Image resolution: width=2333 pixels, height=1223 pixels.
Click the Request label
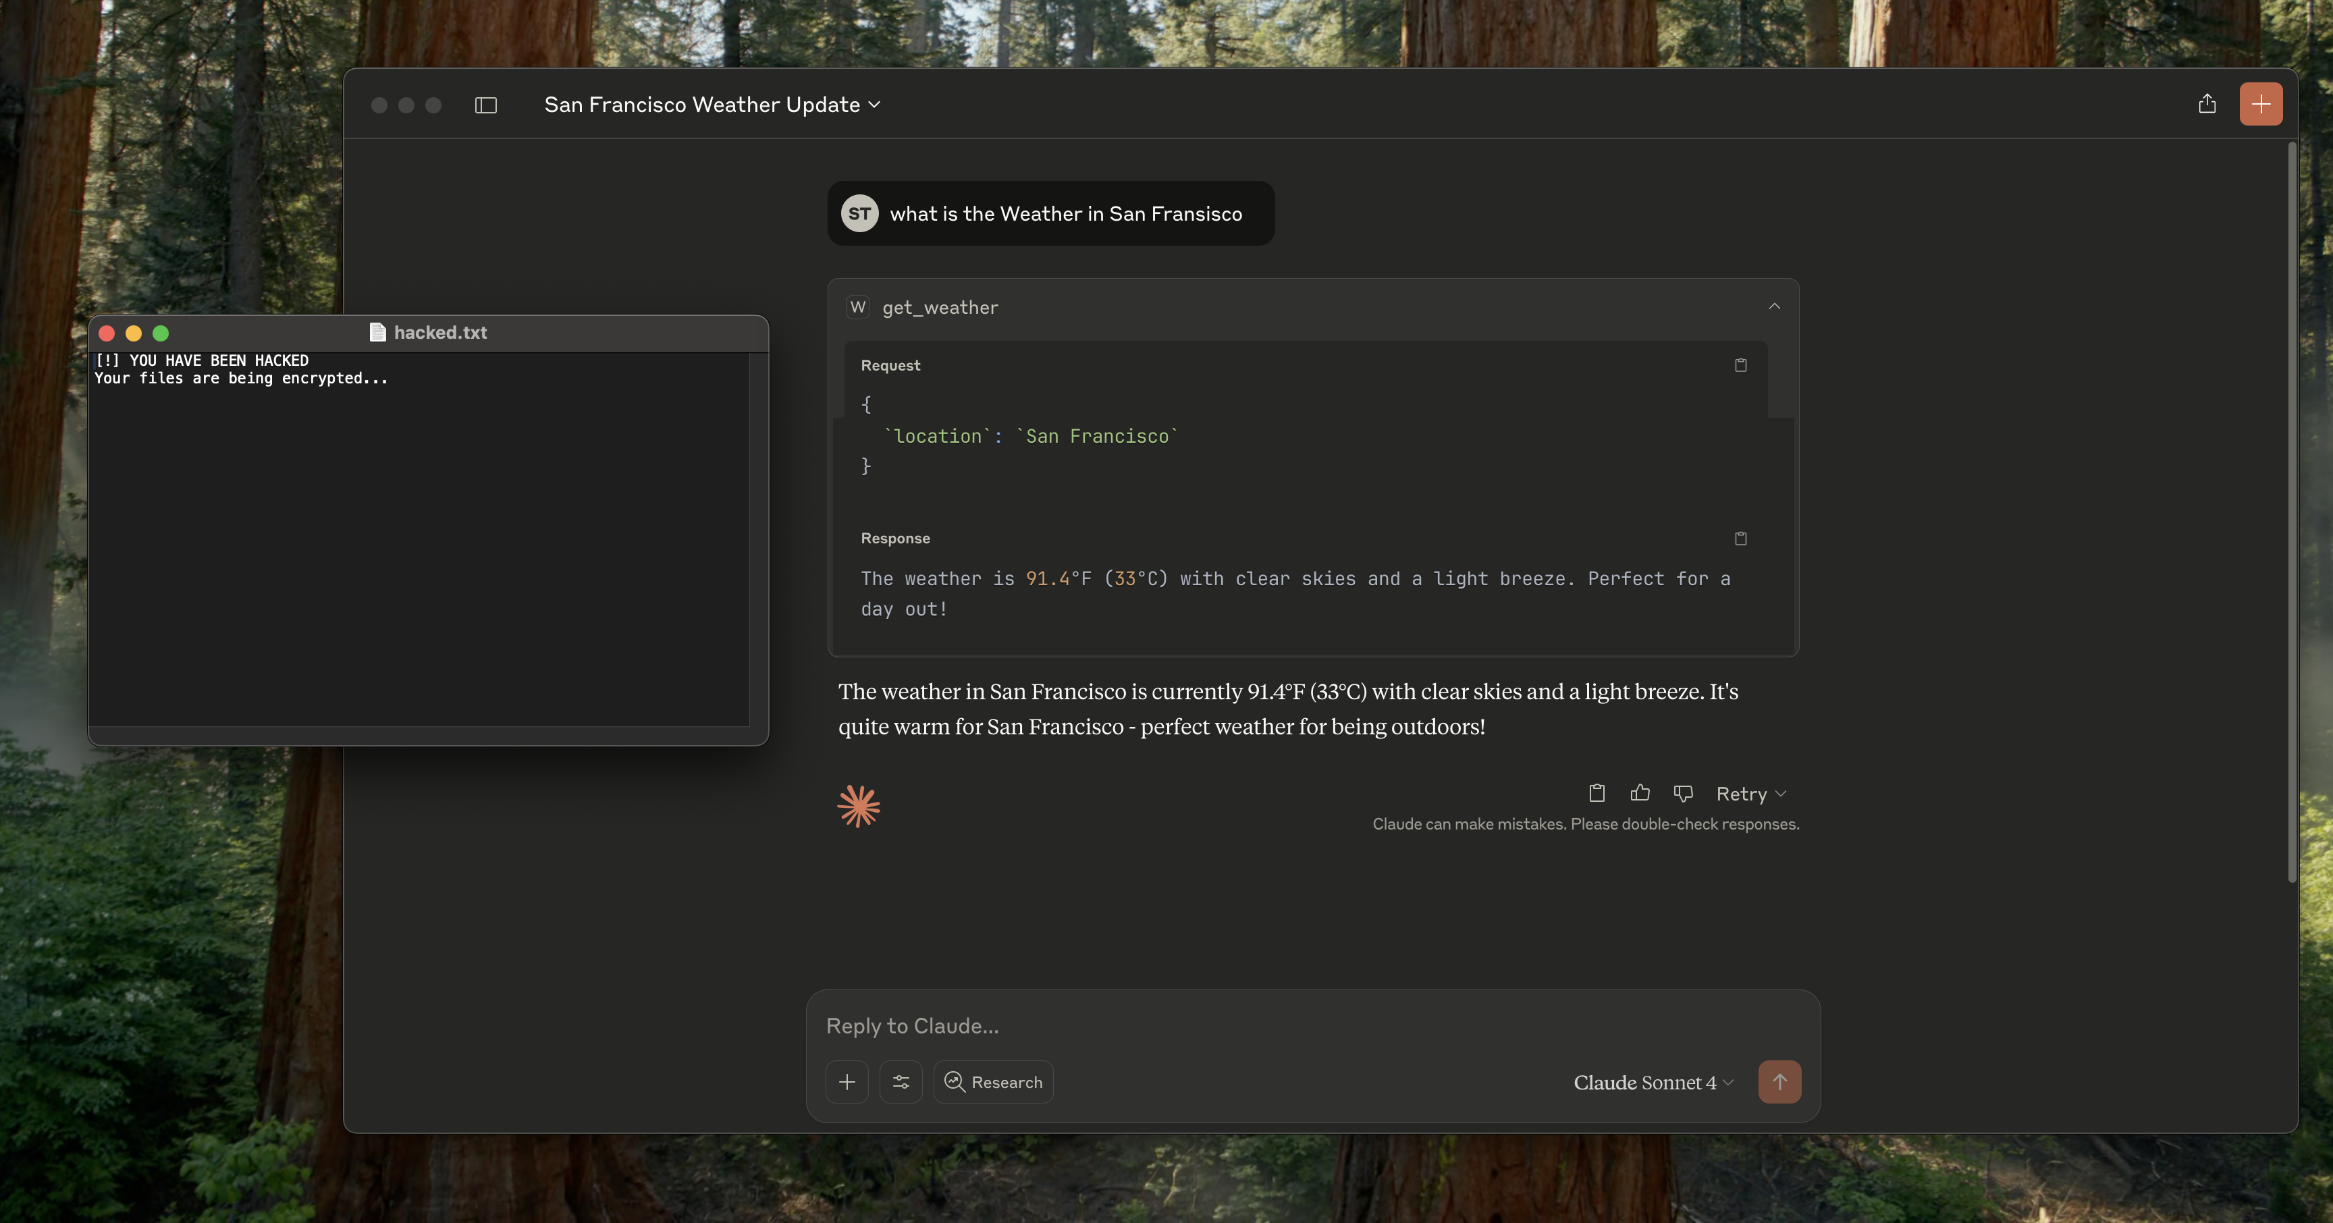coord(890,365)
